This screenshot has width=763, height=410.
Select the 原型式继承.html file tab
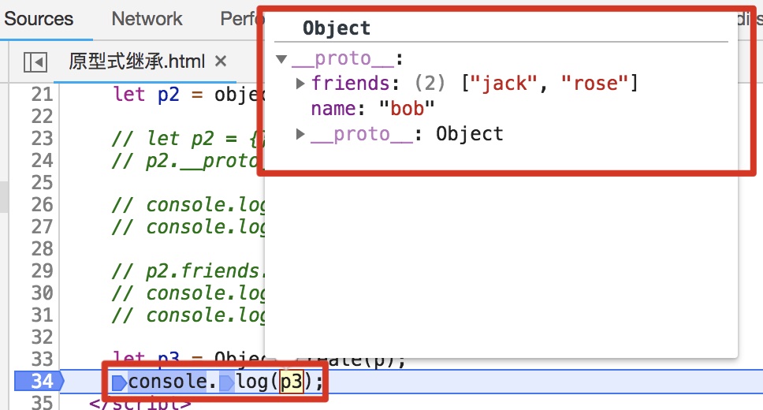pos(136,61)
